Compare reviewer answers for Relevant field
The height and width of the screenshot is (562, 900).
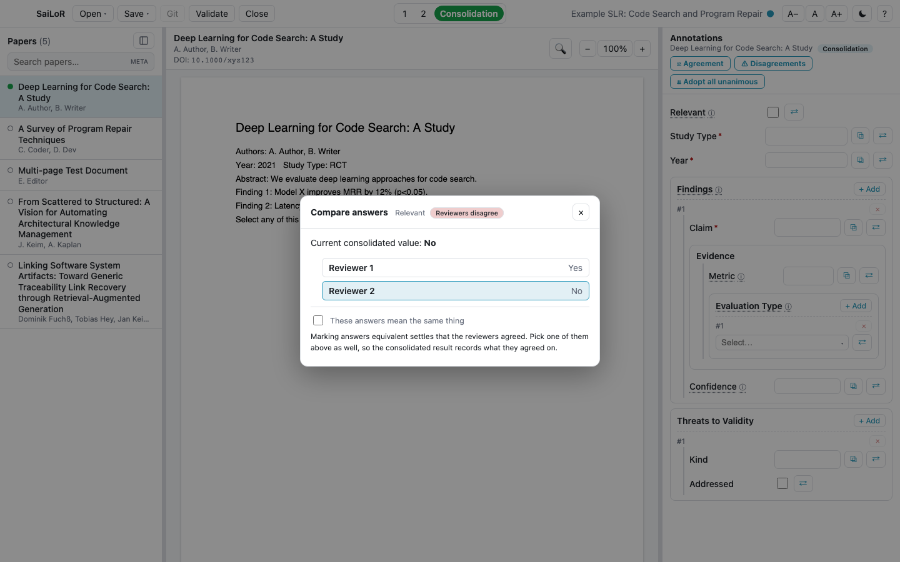794,112
